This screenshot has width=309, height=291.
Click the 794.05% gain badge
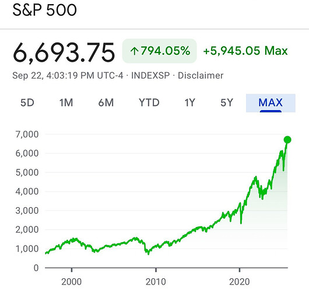pos(159,51)
